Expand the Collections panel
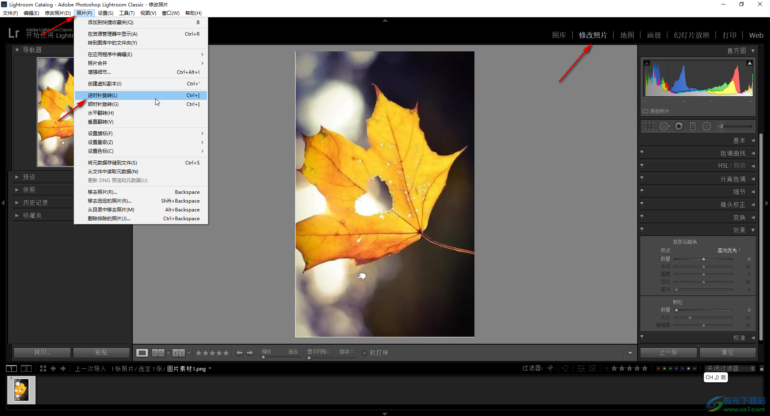This screenshot has width=770, height=416. tap(17, 215)
